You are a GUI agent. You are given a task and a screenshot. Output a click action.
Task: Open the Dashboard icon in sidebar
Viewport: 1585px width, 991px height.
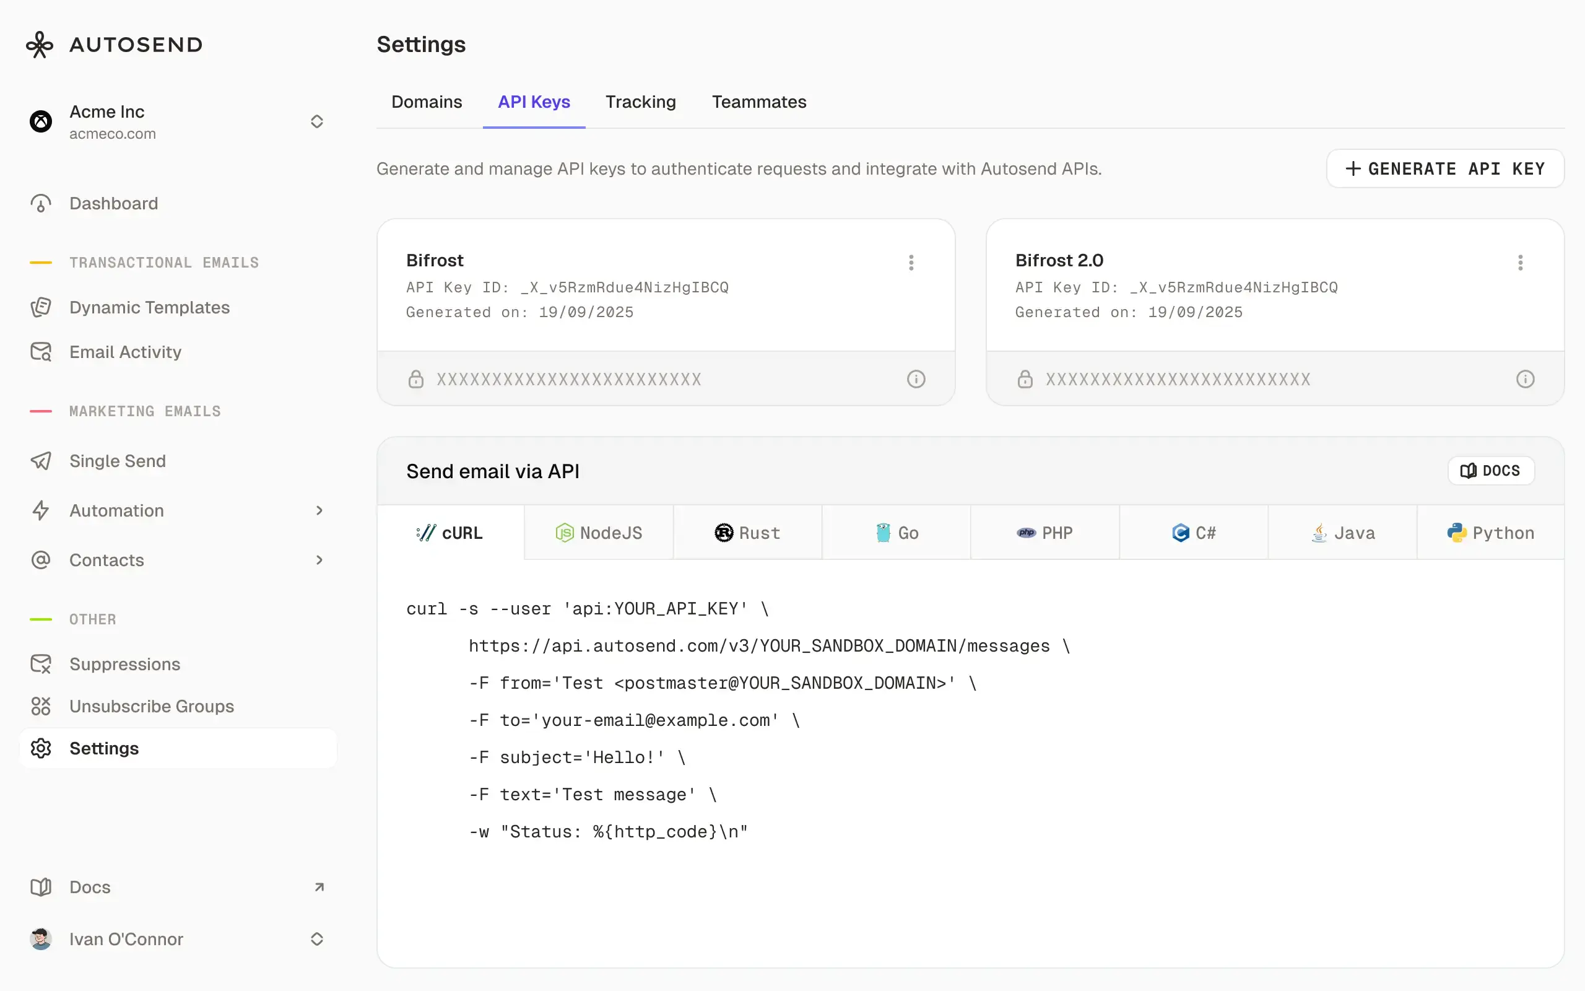(41, 204)
